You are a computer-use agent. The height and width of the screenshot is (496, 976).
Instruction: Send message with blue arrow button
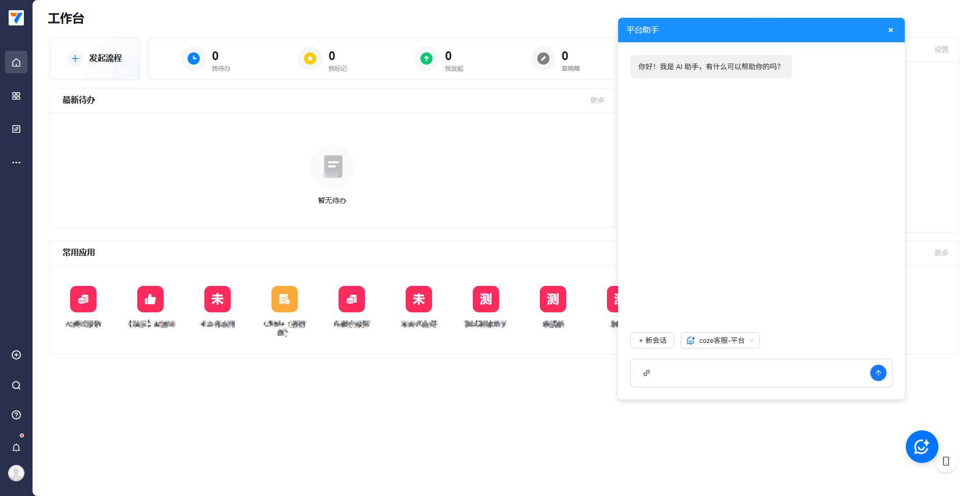(878, 373)
